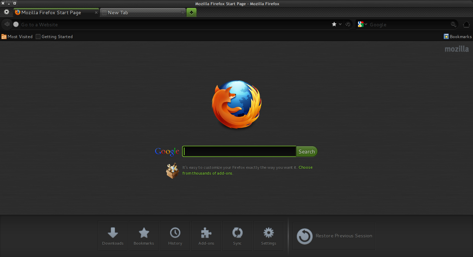Click the Google logo beside the page search field

pos(167,151)
